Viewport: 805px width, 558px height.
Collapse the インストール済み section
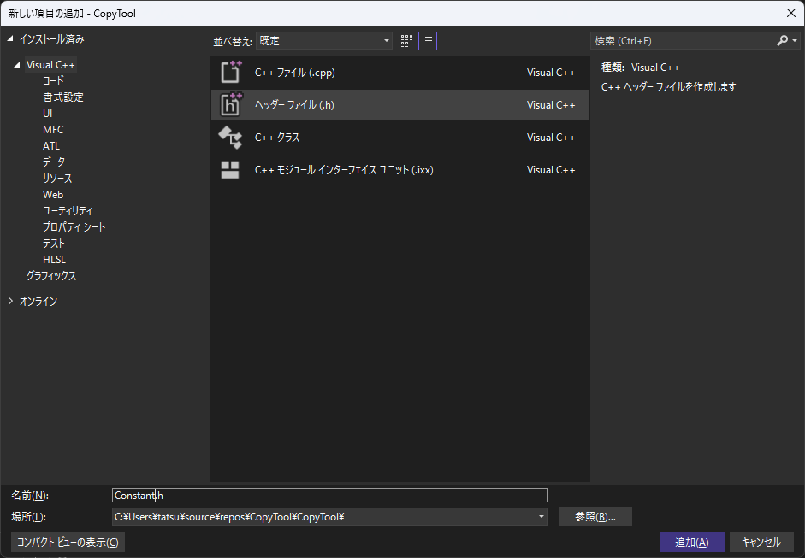pos(11,39)
